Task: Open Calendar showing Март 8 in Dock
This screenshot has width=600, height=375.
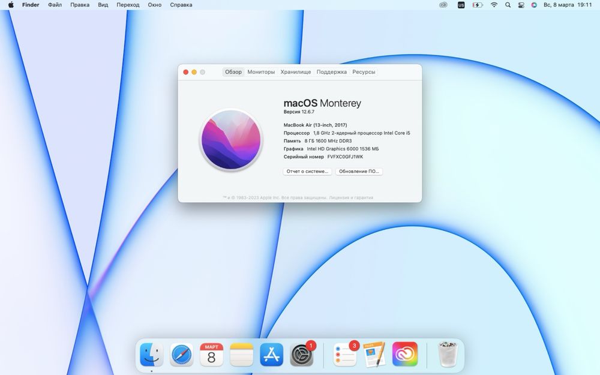Action: coord(211,355)
